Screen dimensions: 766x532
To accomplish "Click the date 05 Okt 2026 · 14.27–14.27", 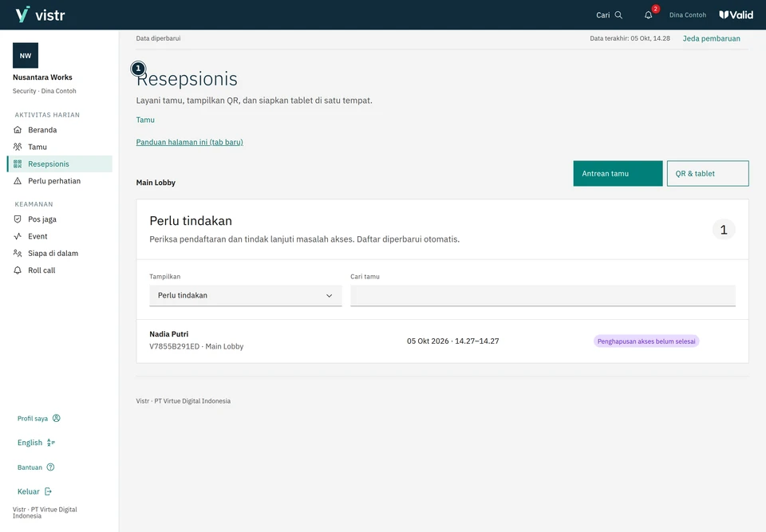I will 453,341.
